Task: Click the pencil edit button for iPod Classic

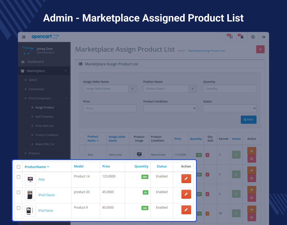Action: [186, 194]
